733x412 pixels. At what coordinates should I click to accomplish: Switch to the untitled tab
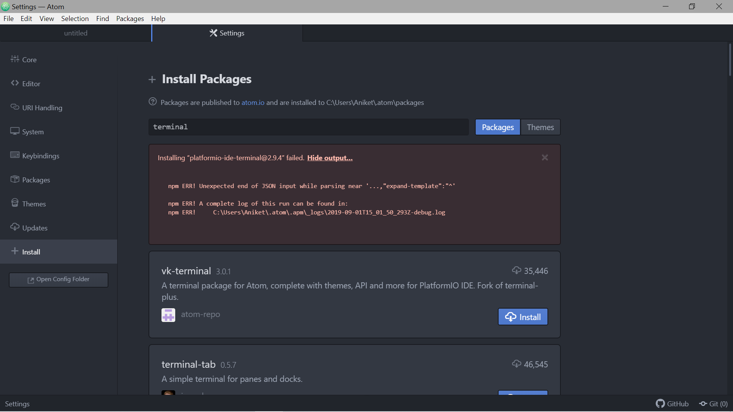76,33
